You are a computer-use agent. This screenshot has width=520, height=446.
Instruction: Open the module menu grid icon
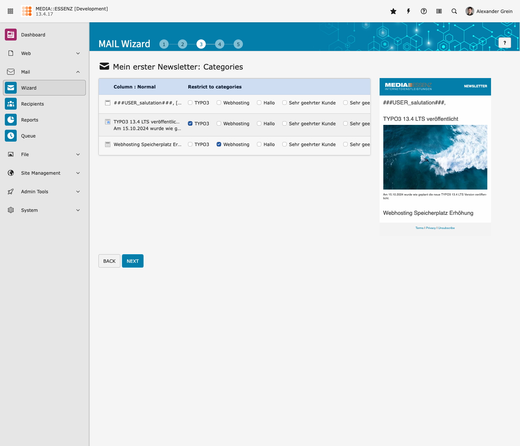coord(10,11)
